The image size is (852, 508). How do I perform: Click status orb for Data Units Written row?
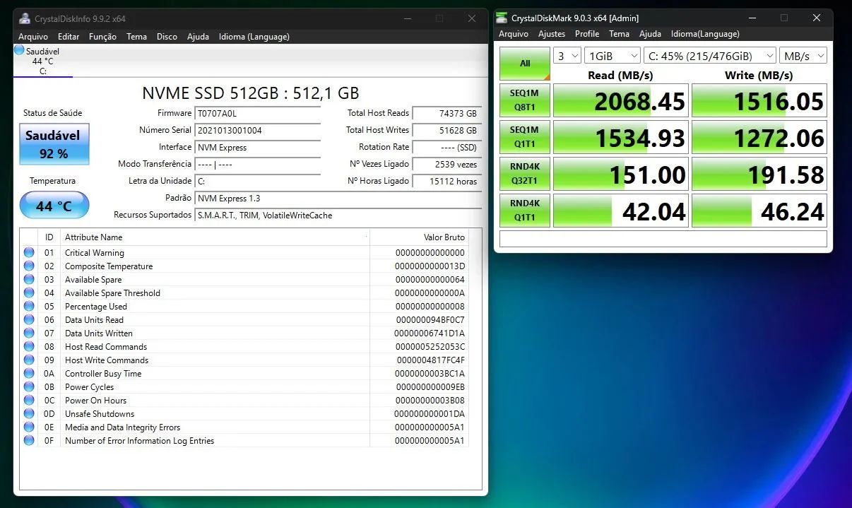click(29, 333)
